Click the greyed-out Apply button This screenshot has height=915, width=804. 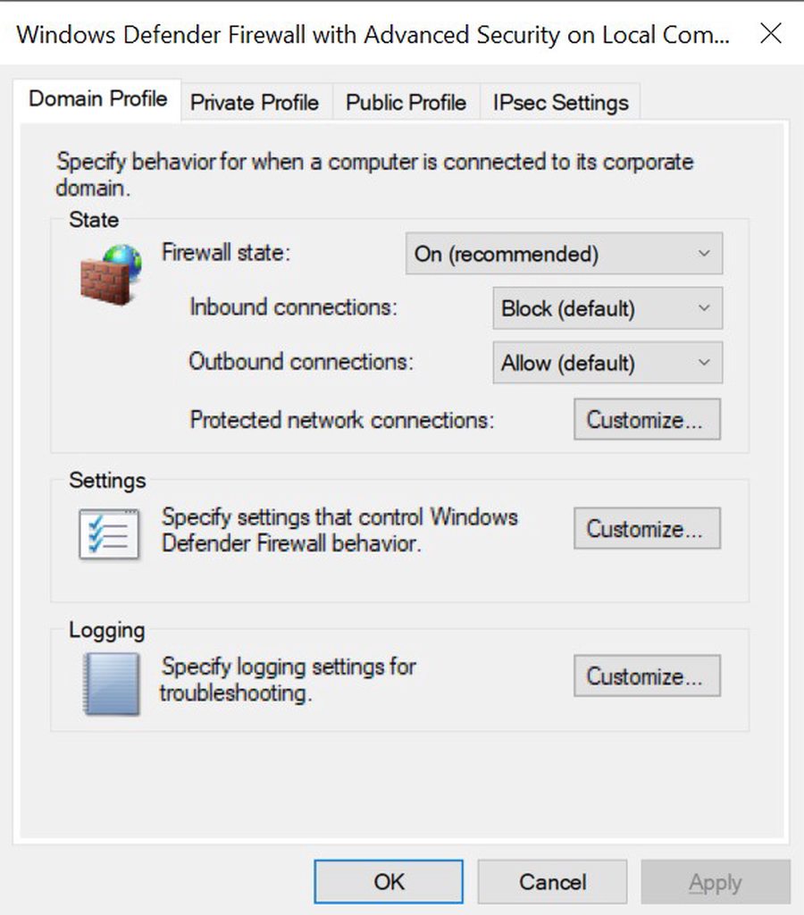point(716,881)
